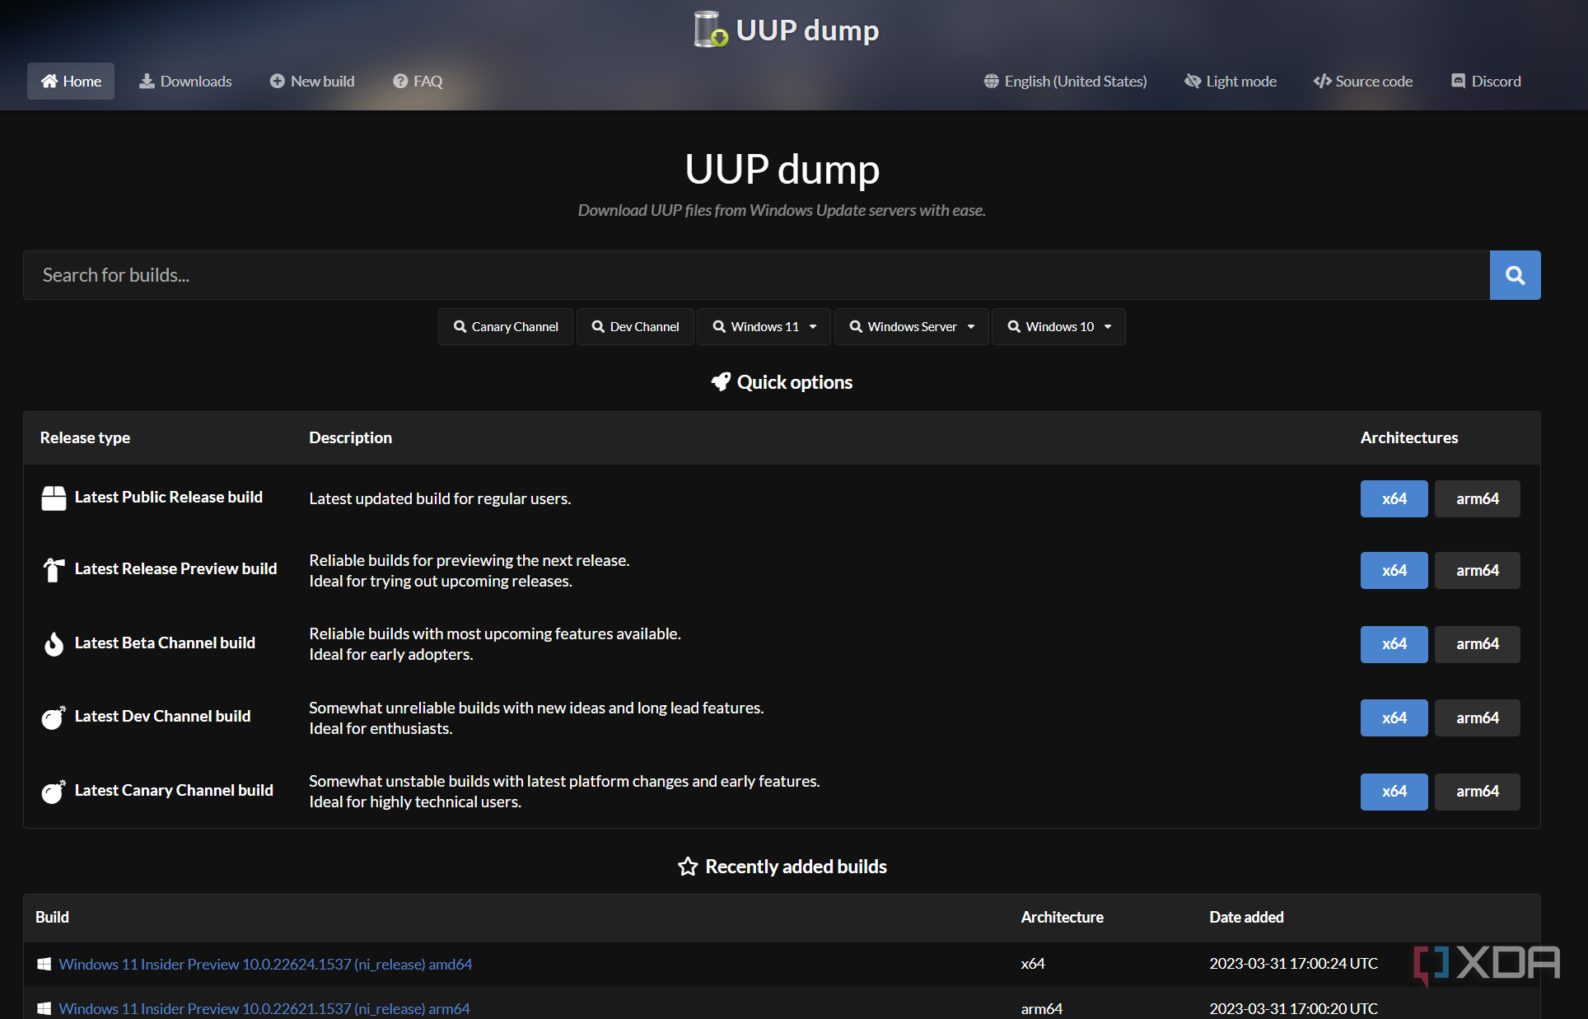Click the Latest Public Release box icon
This screenshot has width=1588, height=1019.
(x=54, y=498)
